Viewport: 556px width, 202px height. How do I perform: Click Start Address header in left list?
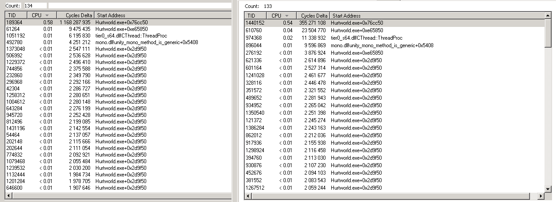163,15
